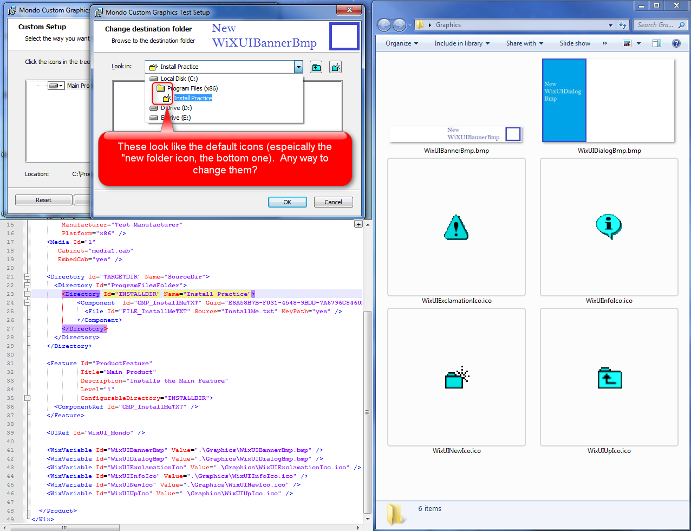This screenshot has width=691, height=531.
Task: Click the magnifier icon in the search box
Action: point(681,25)
